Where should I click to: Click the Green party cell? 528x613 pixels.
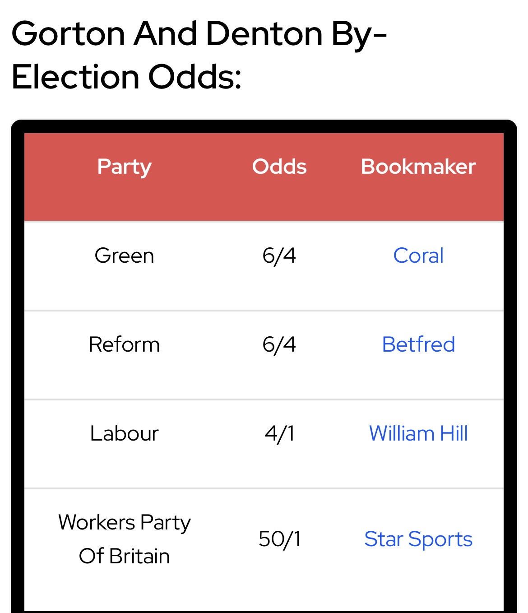[124, 255]
